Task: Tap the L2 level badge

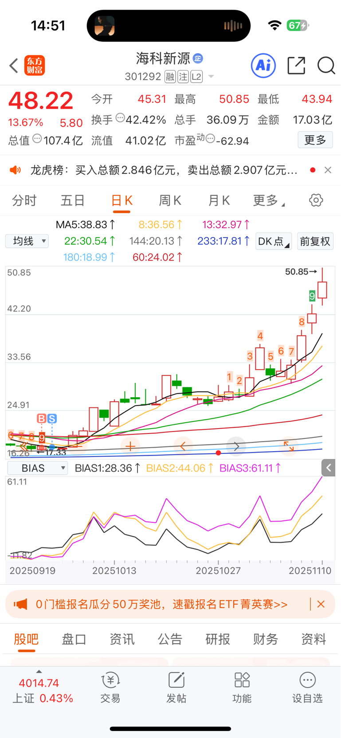Action: (x=196, y=77)
